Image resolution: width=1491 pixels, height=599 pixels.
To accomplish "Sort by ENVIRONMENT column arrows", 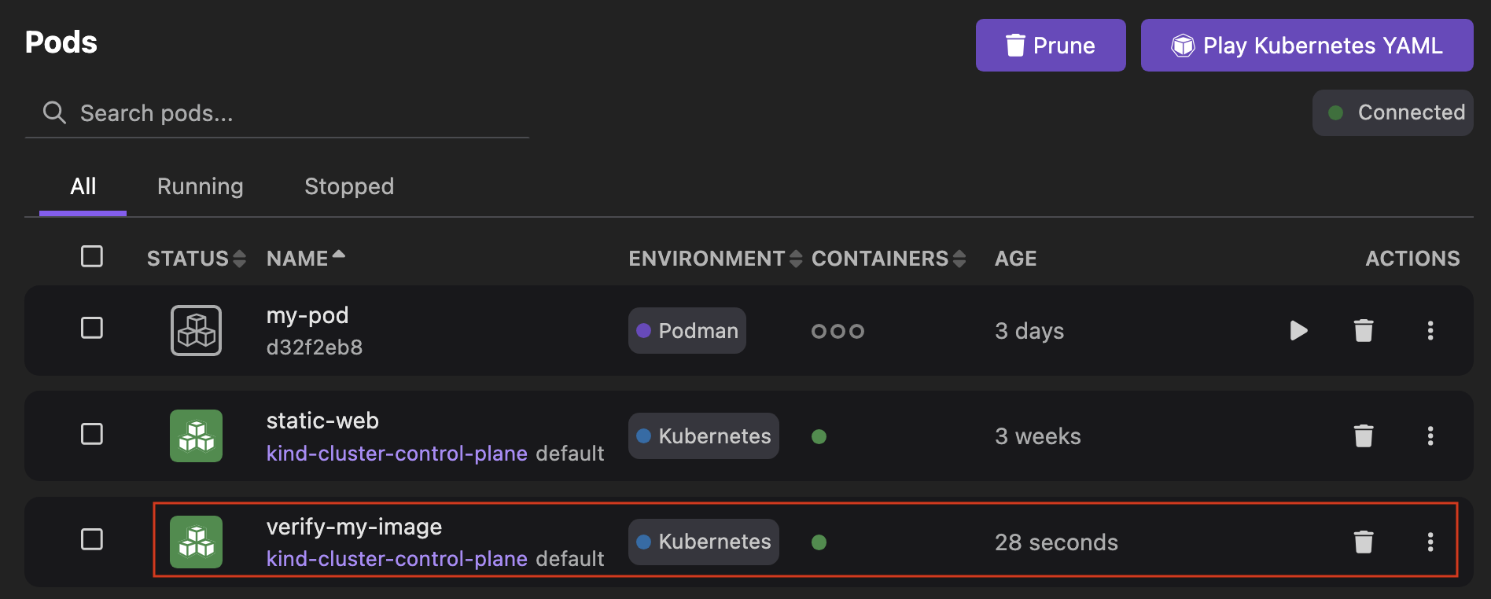I will [x=795, y=258].
